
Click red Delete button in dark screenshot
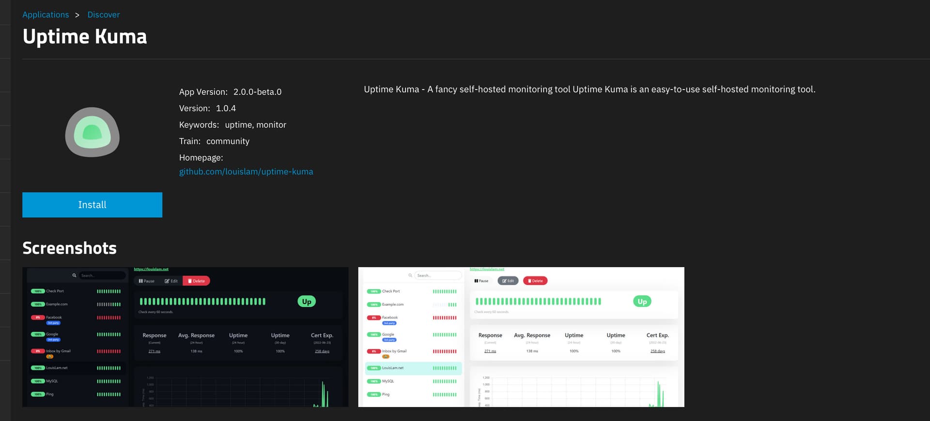click(x=196, y=281)
